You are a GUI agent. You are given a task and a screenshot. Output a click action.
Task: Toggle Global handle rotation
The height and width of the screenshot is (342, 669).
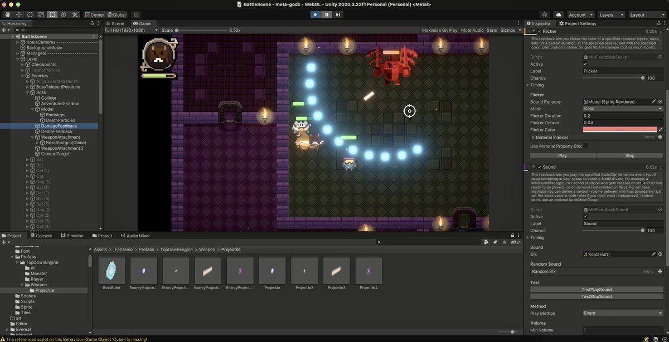click(117, 14)
